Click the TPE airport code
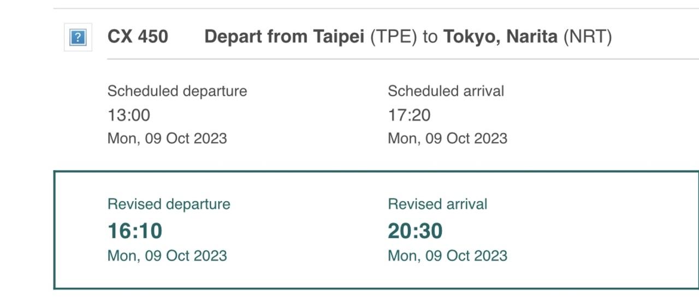Image resolution: width=699 pixels, height=308 pixels. pos(394,37)
